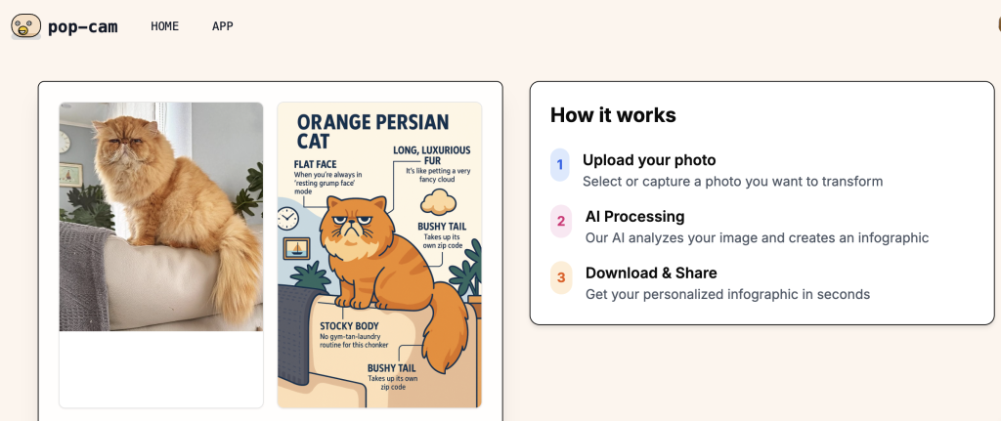The width and height of the screenshot is (1001, 421).
Task: Open the Orange Persian Cat infographic
Action: [x=379, y=255]
